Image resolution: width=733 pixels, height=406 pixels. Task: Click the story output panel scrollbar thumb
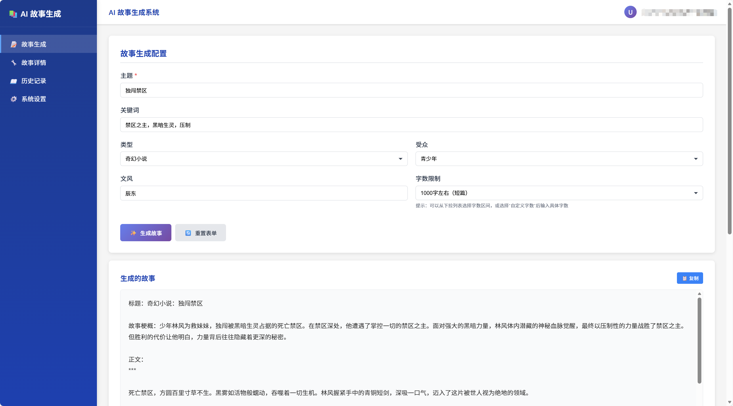[x=699, y=340]
